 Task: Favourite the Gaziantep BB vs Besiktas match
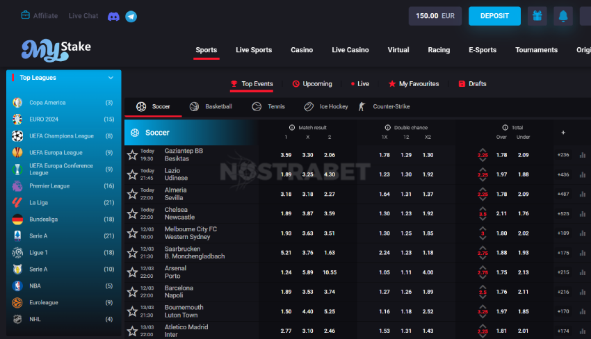(x=132, y=155)
